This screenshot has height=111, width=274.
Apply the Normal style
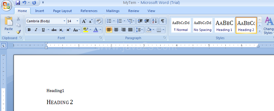[x=181, y=25]
